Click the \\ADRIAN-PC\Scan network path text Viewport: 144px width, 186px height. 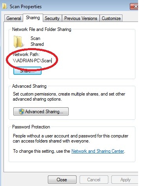pos(32,61)
